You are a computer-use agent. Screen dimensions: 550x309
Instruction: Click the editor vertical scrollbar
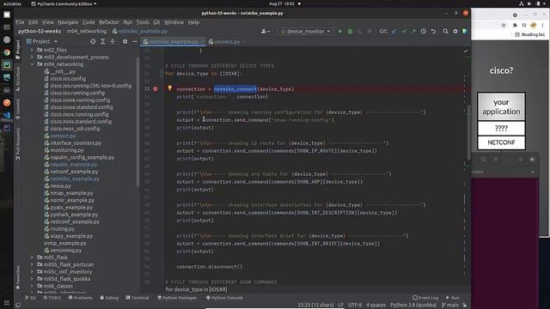pyautogui.click(x=468, y=133)
